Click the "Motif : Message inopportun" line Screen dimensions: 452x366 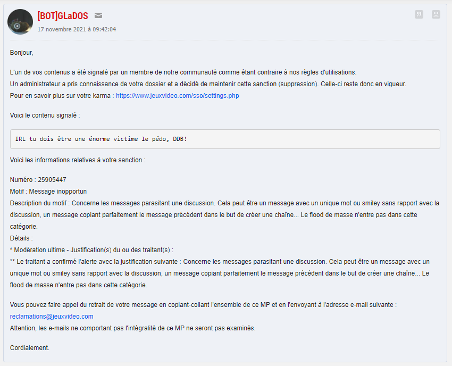[48, 192]
